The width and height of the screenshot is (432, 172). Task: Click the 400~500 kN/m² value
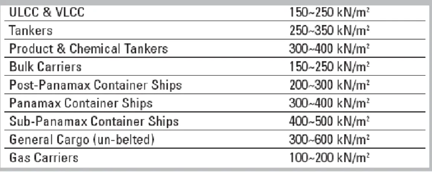(x=329, y=121)
